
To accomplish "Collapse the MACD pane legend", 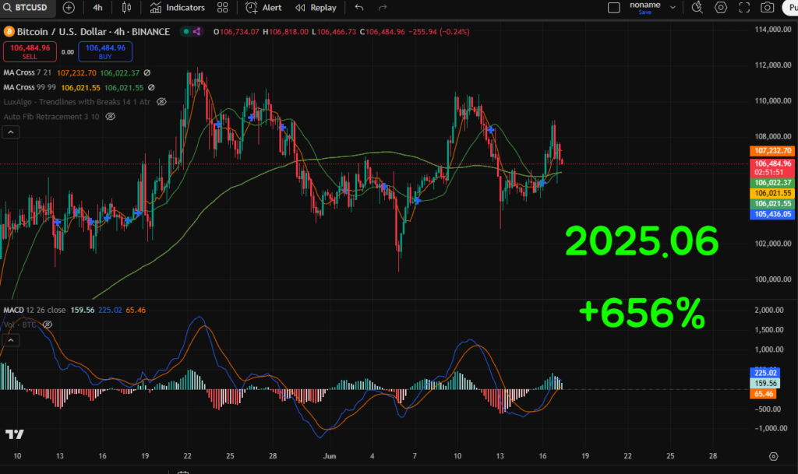I will click(11, 340).
